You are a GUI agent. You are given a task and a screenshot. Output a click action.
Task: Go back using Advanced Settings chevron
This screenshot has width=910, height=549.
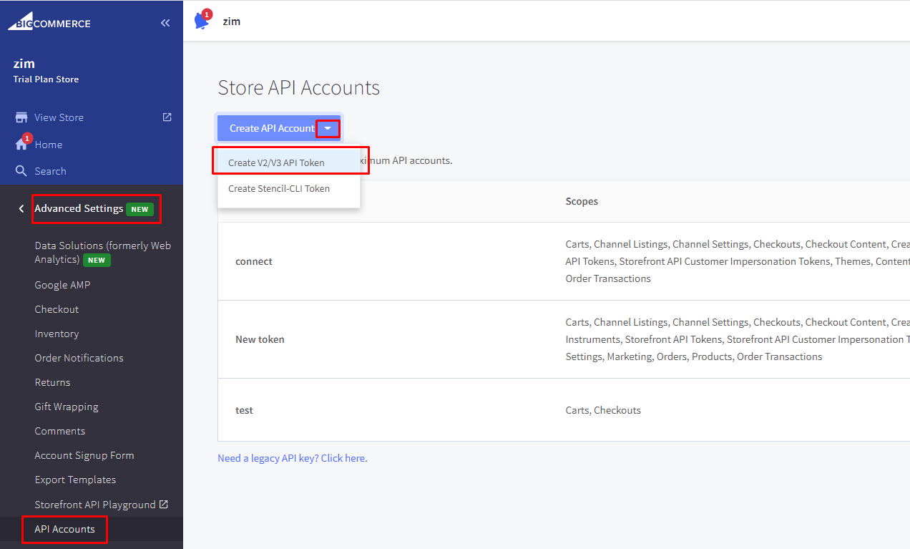(21, 209)
